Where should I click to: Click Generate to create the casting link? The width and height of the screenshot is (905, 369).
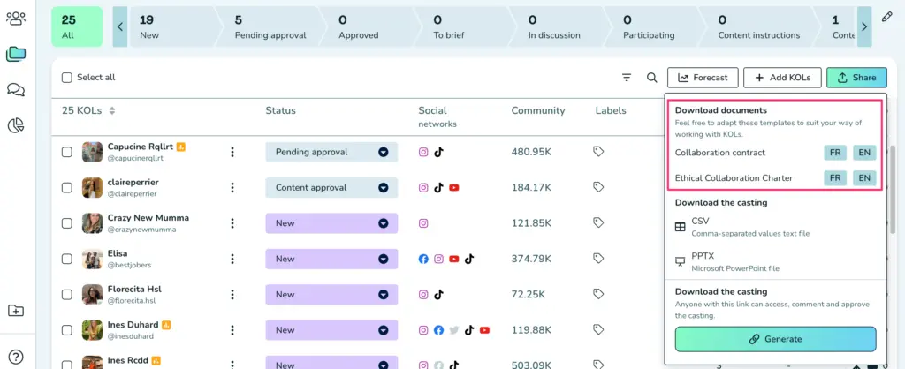[776, 339]
